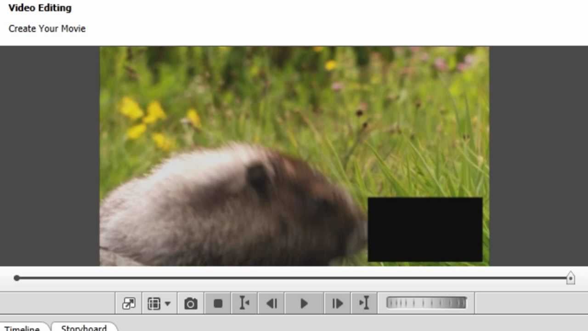
Task: Expand the layout options dropdown arrow
Action: pyautogui.click(x=167, y=304)
